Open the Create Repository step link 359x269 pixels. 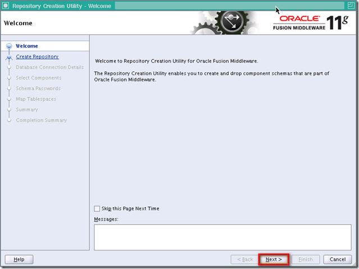(37, 57)
